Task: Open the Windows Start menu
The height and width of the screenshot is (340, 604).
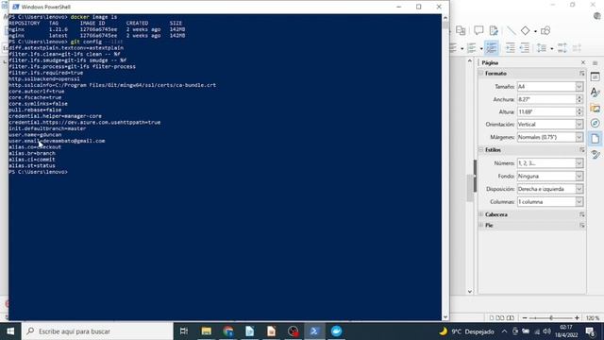Action: point(10,331)
